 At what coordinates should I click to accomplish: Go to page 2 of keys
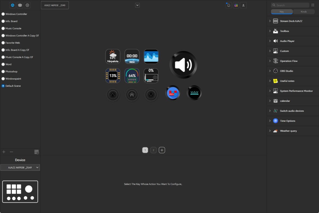[153, 150]
